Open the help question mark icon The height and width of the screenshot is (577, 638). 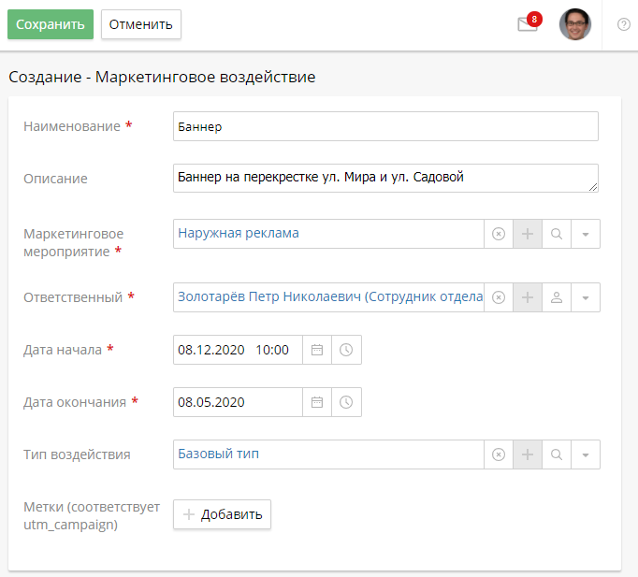point(623,24)
